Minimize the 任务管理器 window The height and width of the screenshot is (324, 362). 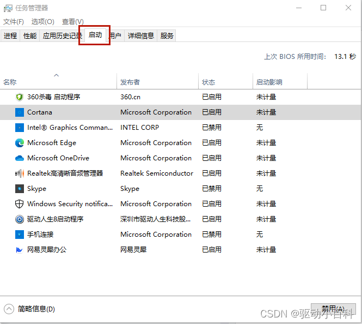pos(299,8)
